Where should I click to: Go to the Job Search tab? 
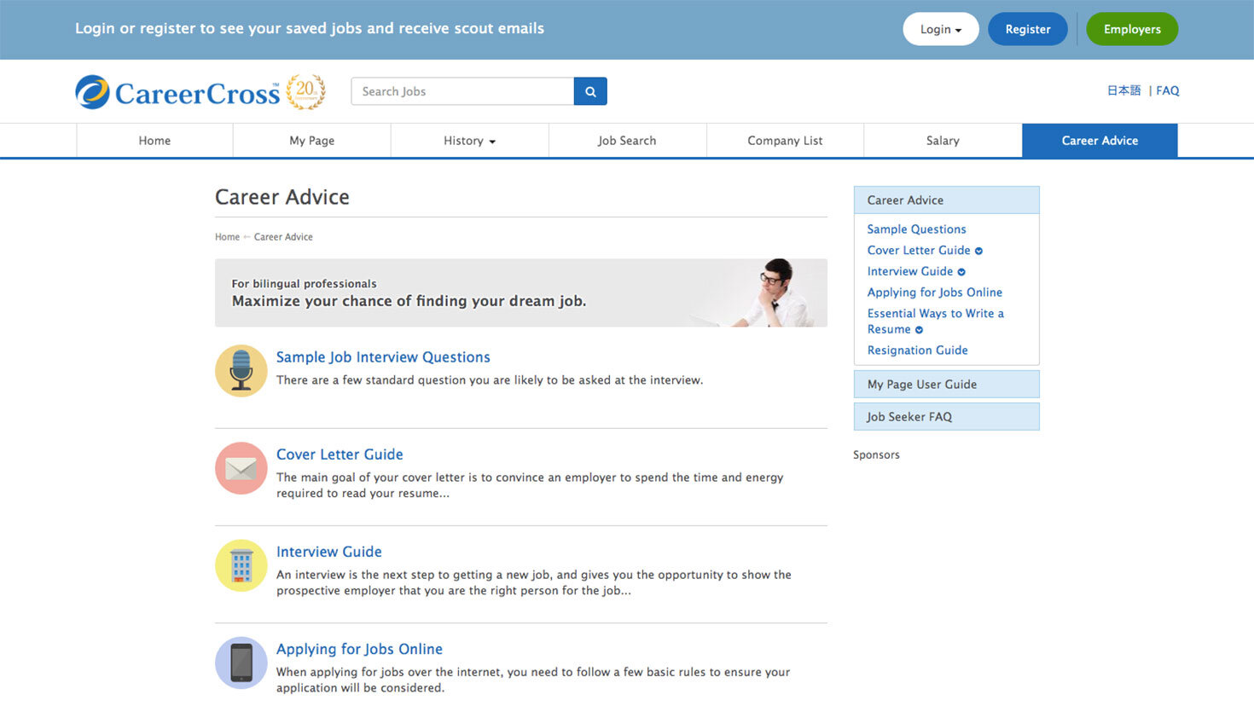pos(627,141)
